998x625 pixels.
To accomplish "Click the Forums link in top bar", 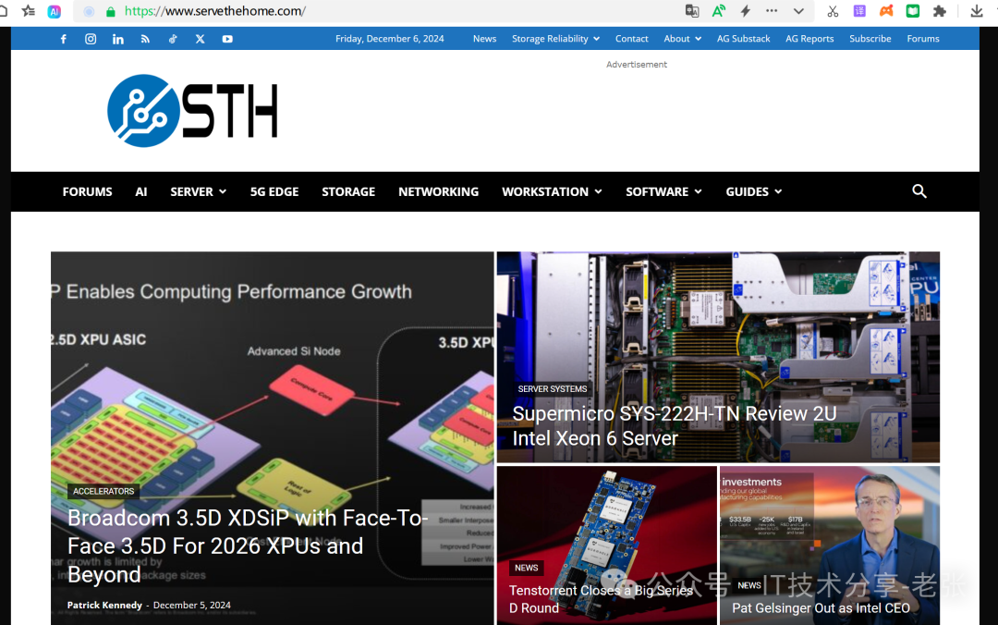I will tap(923, 39).
